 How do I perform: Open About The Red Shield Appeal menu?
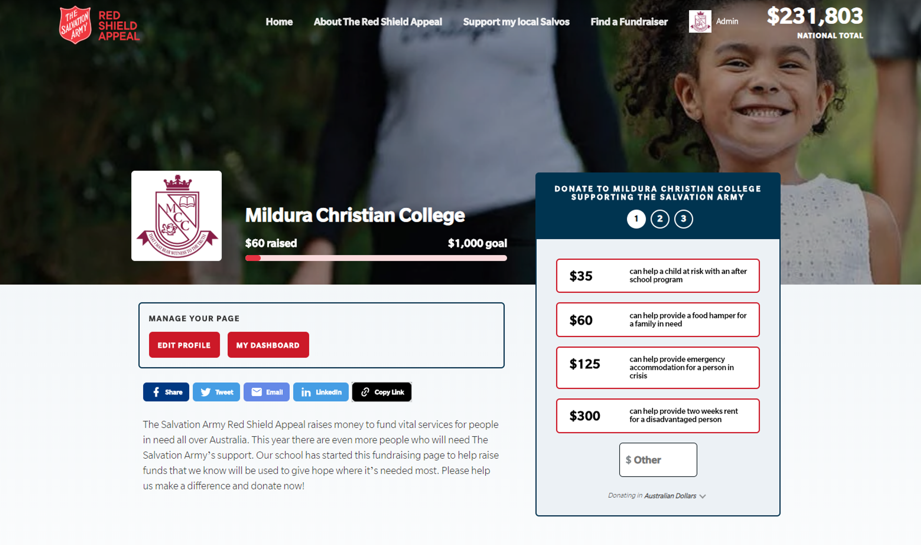pos(378,22)
